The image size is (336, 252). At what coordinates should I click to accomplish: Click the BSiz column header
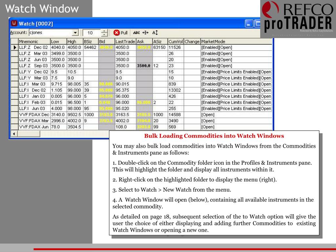point(91,41)
